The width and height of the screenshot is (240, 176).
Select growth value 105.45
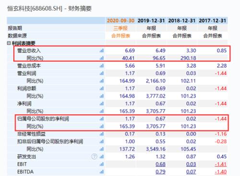(188, 149)
